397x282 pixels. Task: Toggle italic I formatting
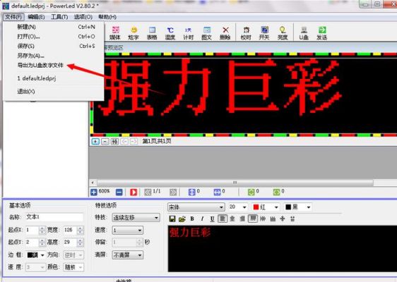[x=202, y=219]
